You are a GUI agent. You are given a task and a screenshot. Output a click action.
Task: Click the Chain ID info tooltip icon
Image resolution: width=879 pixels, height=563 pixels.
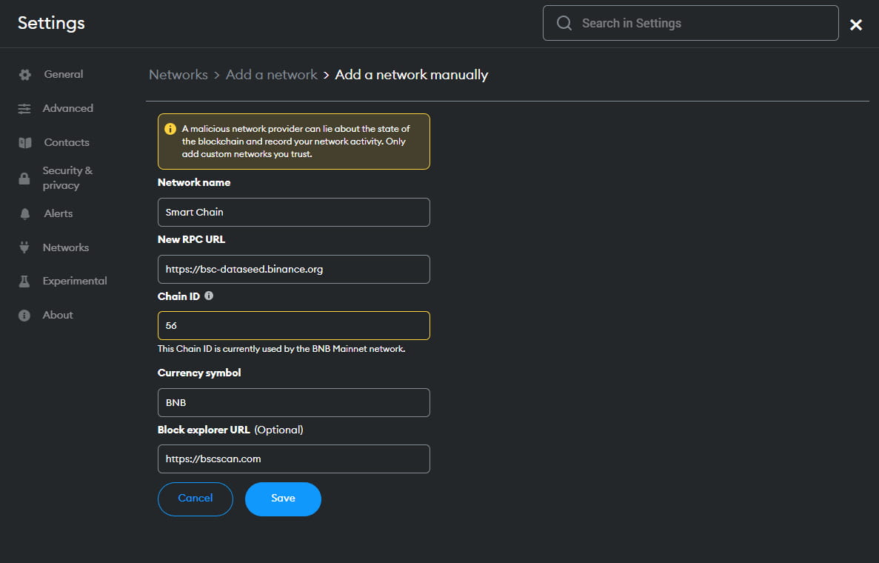pyautogui.click(x=209, y=296)
